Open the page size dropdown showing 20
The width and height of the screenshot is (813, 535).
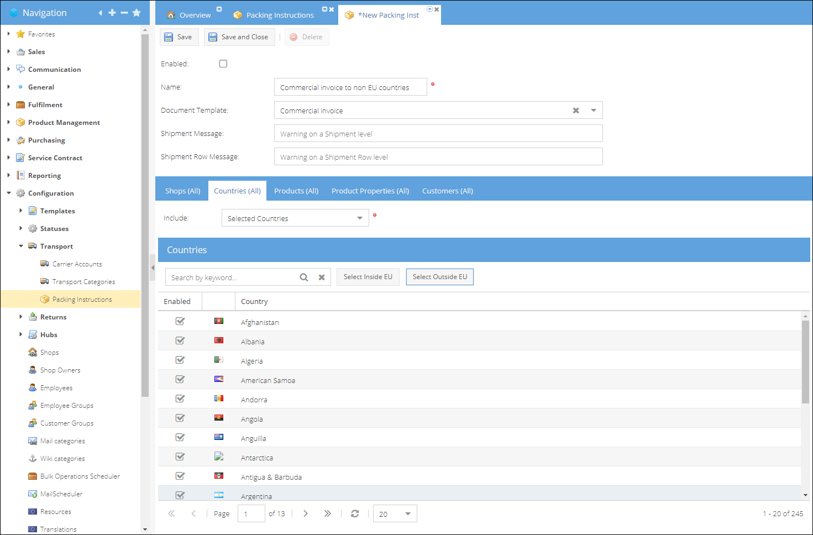point(395,513)
